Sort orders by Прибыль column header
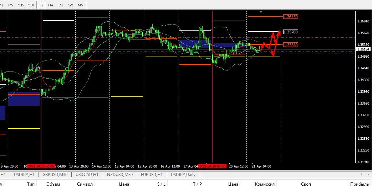Screen dimensions: 372x186 click(359, 184)
